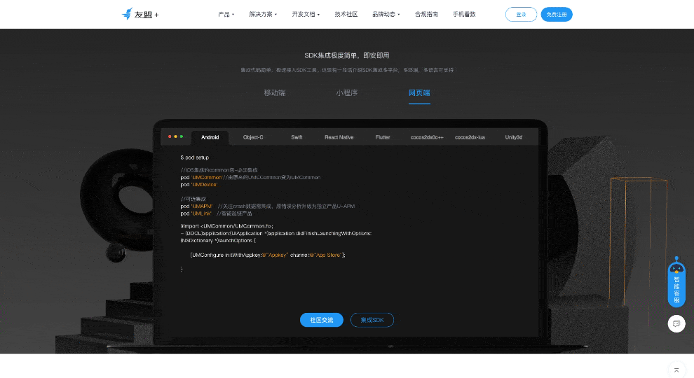Click the pod 'UMLink' code line
The width and height of the screenshot is (694, 378).
pyautogui.click(x=216, y=213)
